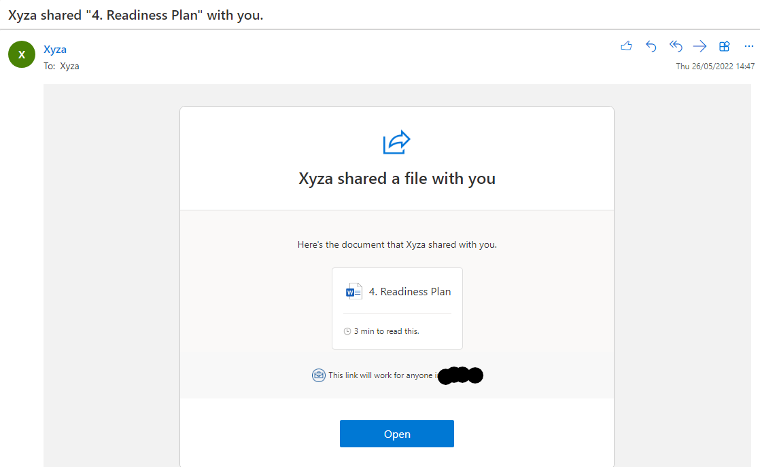
Task: Forward this message using the arrow icon
Action: pos(699,46)
